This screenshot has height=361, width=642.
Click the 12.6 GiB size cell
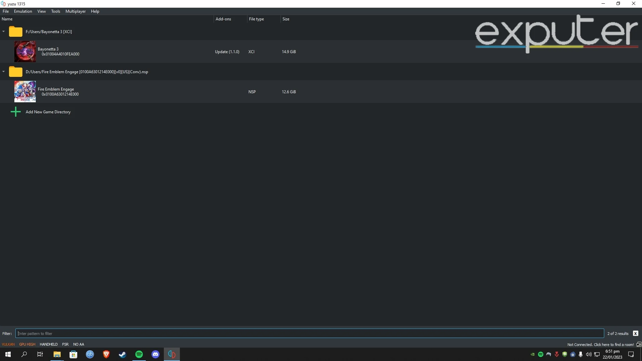click(x=289, y=92)
